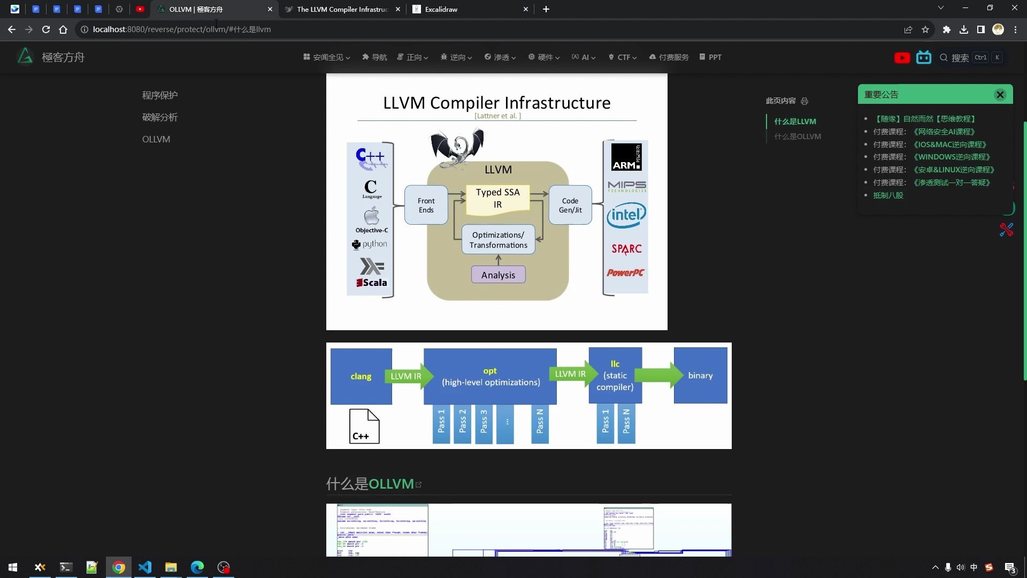Open File Explorer from taskbar
This screenshot has height=578, width=1027.
pos(171,567)
